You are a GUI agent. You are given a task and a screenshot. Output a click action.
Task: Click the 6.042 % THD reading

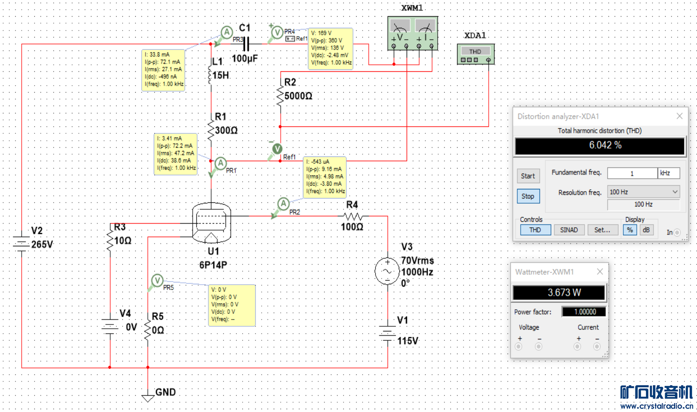(x=600, y=145)
